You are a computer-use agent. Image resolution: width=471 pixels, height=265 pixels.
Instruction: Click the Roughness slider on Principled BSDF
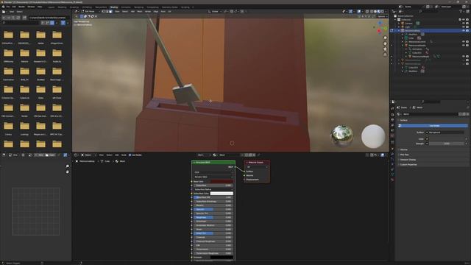point(213,217)
